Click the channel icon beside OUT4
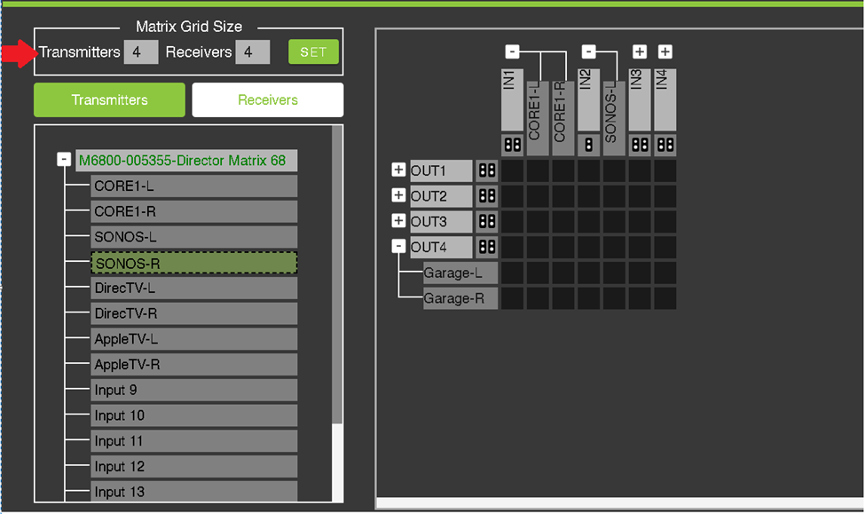865x514 pixels. click(x=486, y=248)
